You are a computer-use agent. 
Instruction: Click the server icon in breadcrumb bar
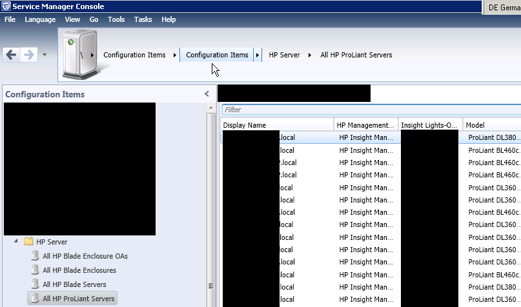(x=76, y=54)
